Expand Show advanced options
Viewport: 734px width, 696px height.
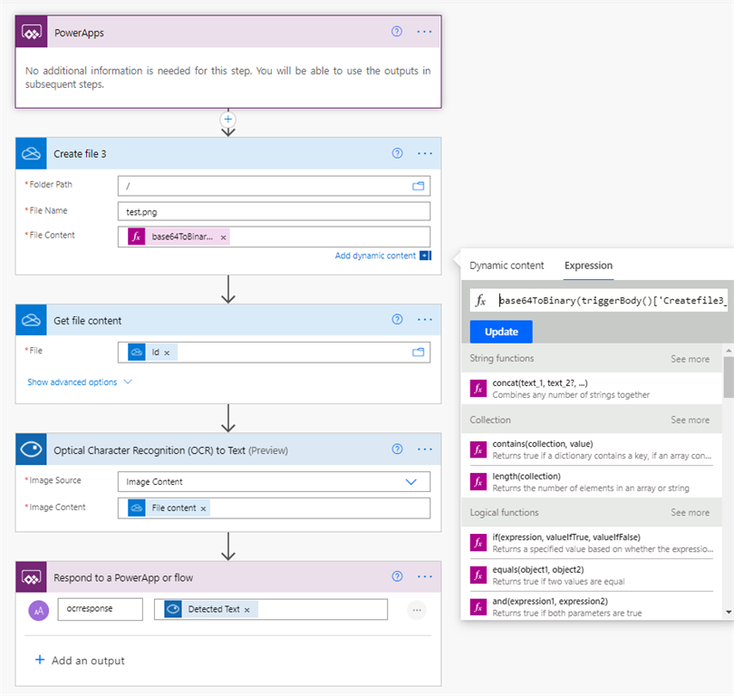click(80, 382)
